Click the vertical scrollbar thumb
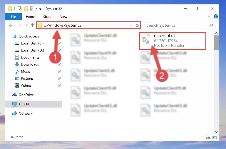This screenshot has width=226, height=149. tap(216, 43)
